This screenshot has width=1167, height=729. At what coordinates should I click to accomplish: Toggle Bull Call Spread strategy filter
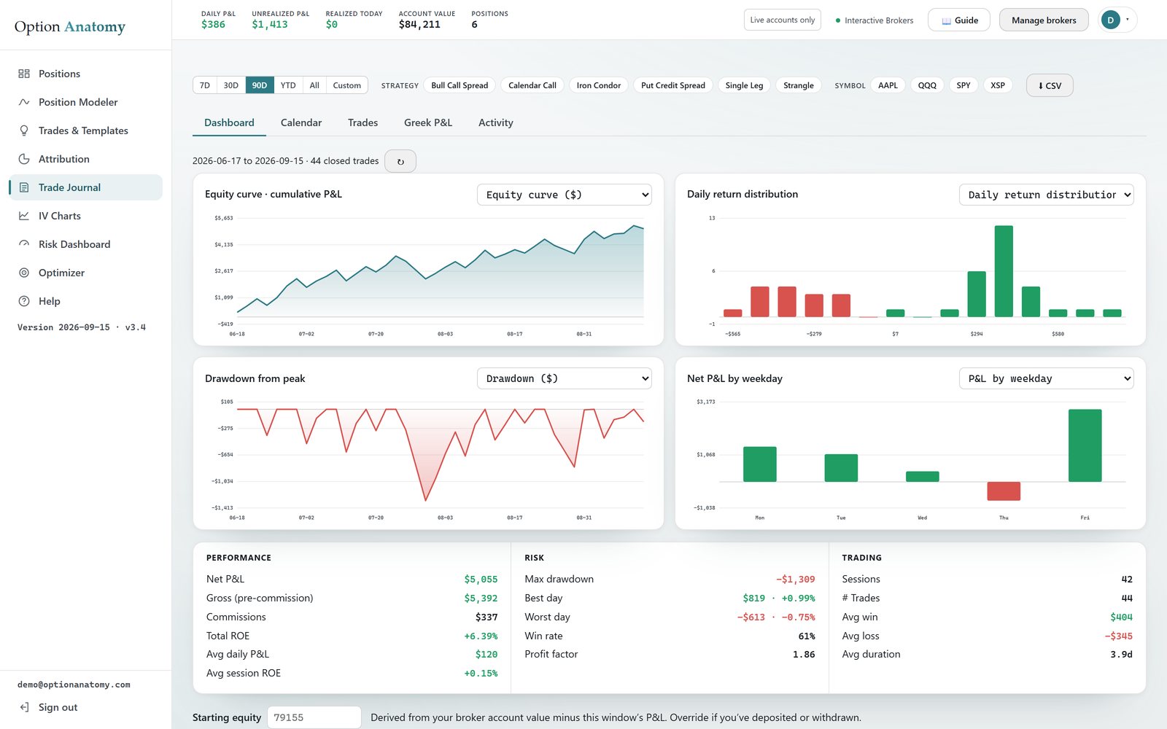click(460, 85)
